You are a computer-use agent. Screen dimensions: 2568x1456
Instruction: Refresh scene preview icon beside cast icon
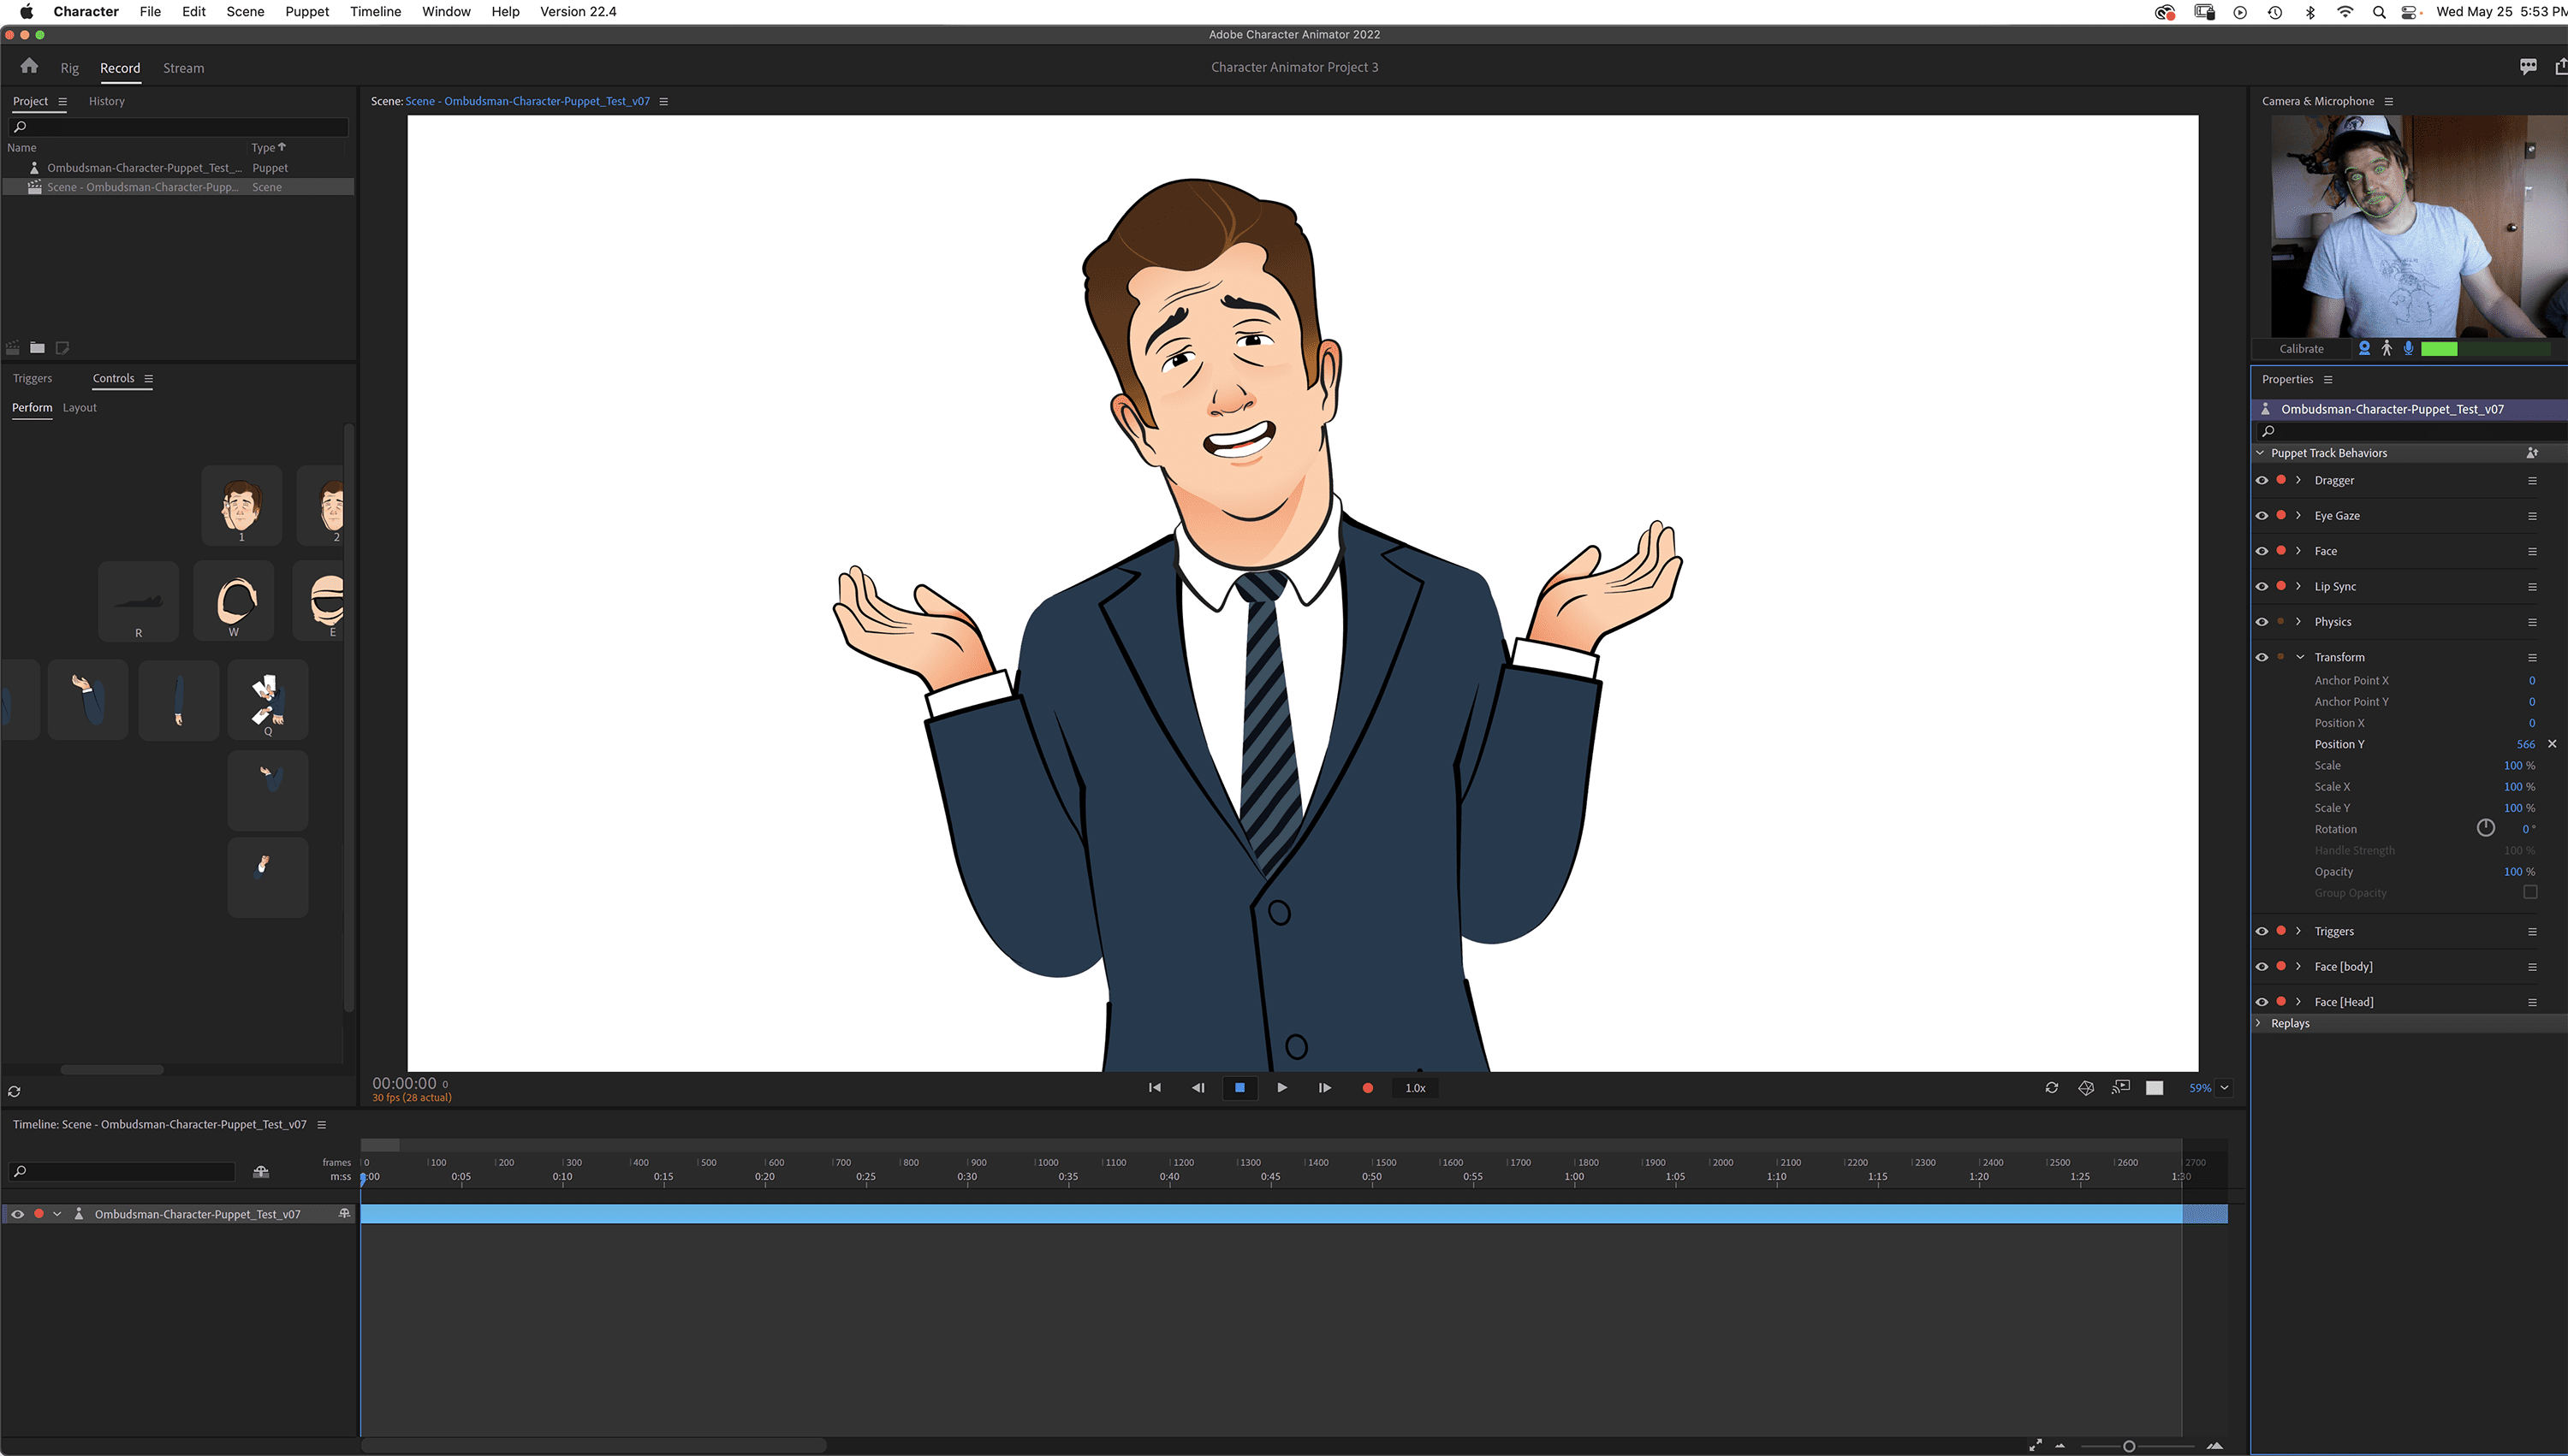coord(2052,1087)
